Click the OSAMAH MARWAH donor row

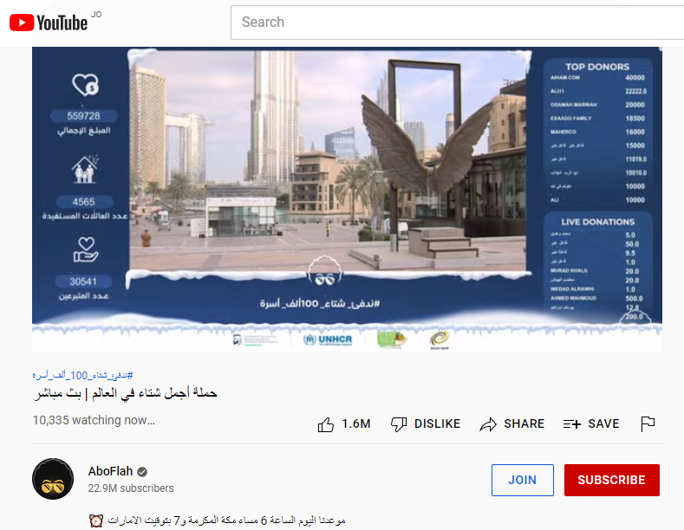pos(597,105)
